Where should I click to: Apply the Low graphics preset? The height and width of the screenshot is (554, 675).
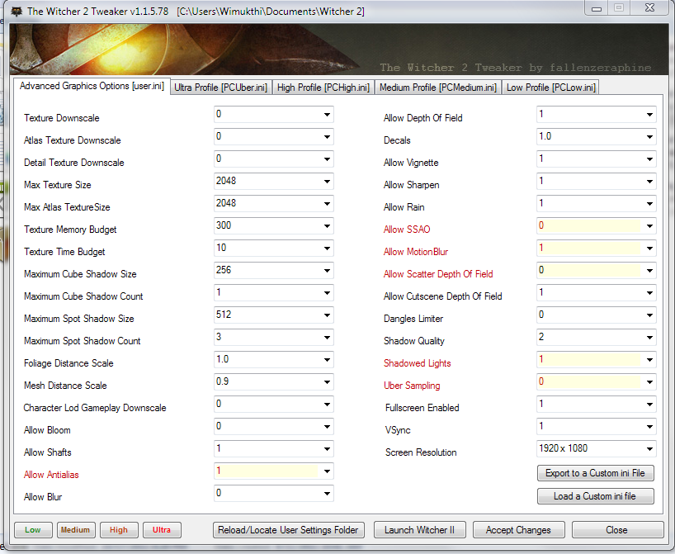click(32, 529)
